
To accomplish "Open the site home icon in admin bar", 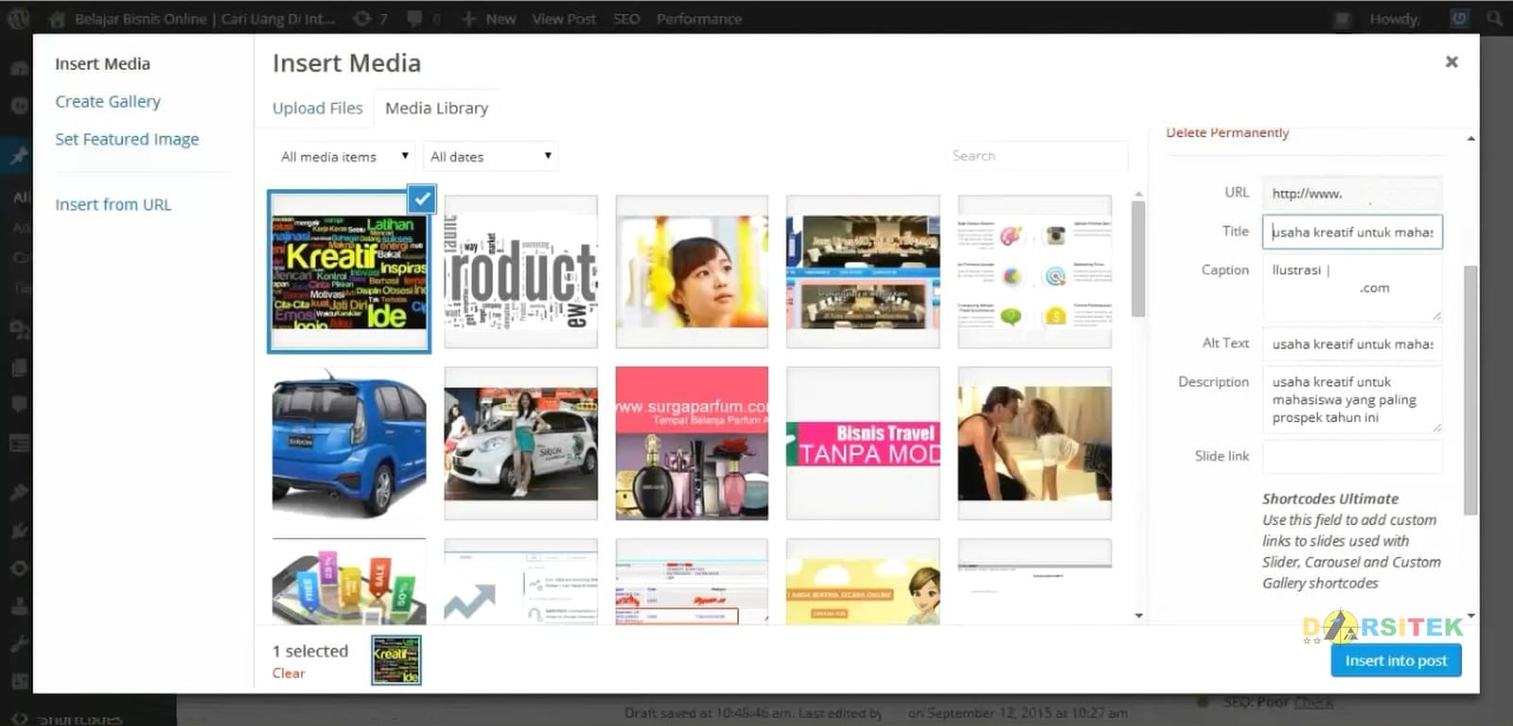I will click(x=57, y=19).
